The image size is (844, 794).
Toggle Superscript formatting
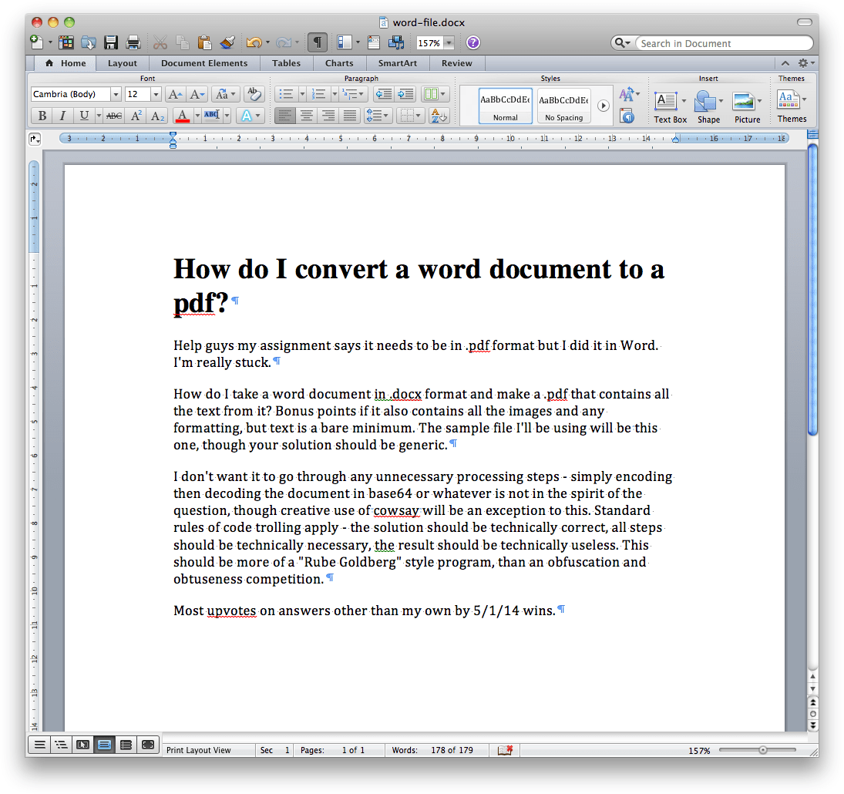(x=136, y=116)
